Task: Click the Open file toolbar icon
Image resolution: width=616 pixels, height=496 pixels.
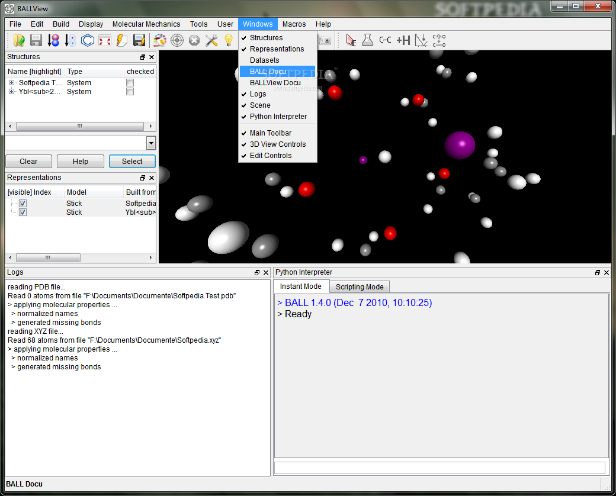Action: [x=19, y=40]
